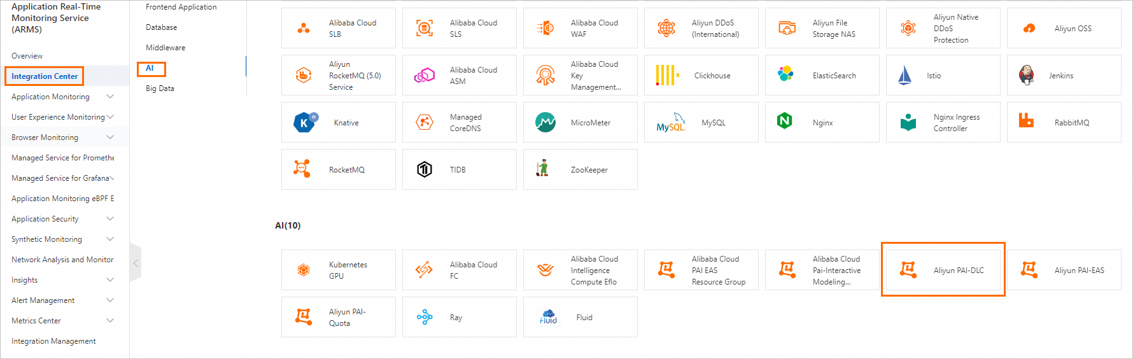Open Integration Management in sidebar
The width and height of the screenshot is (1133, 359).
coord(53,341)
